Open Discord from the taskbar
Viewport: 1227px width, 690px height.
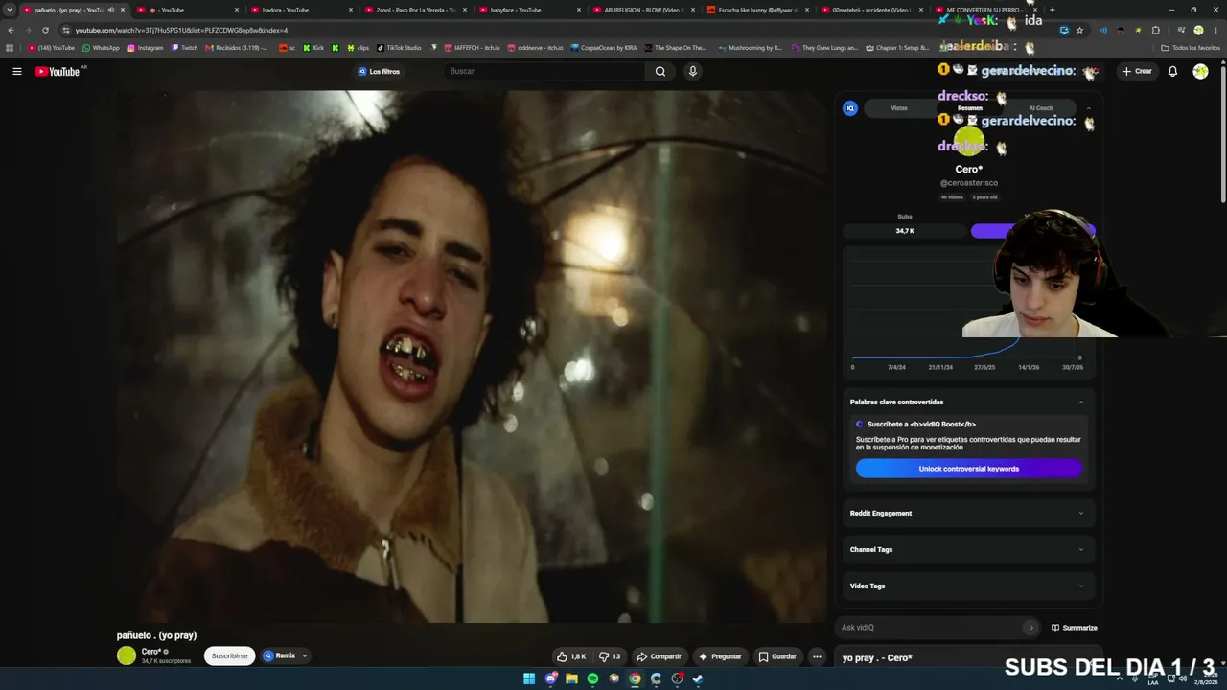pyautogui.click(x=550, y=678)
